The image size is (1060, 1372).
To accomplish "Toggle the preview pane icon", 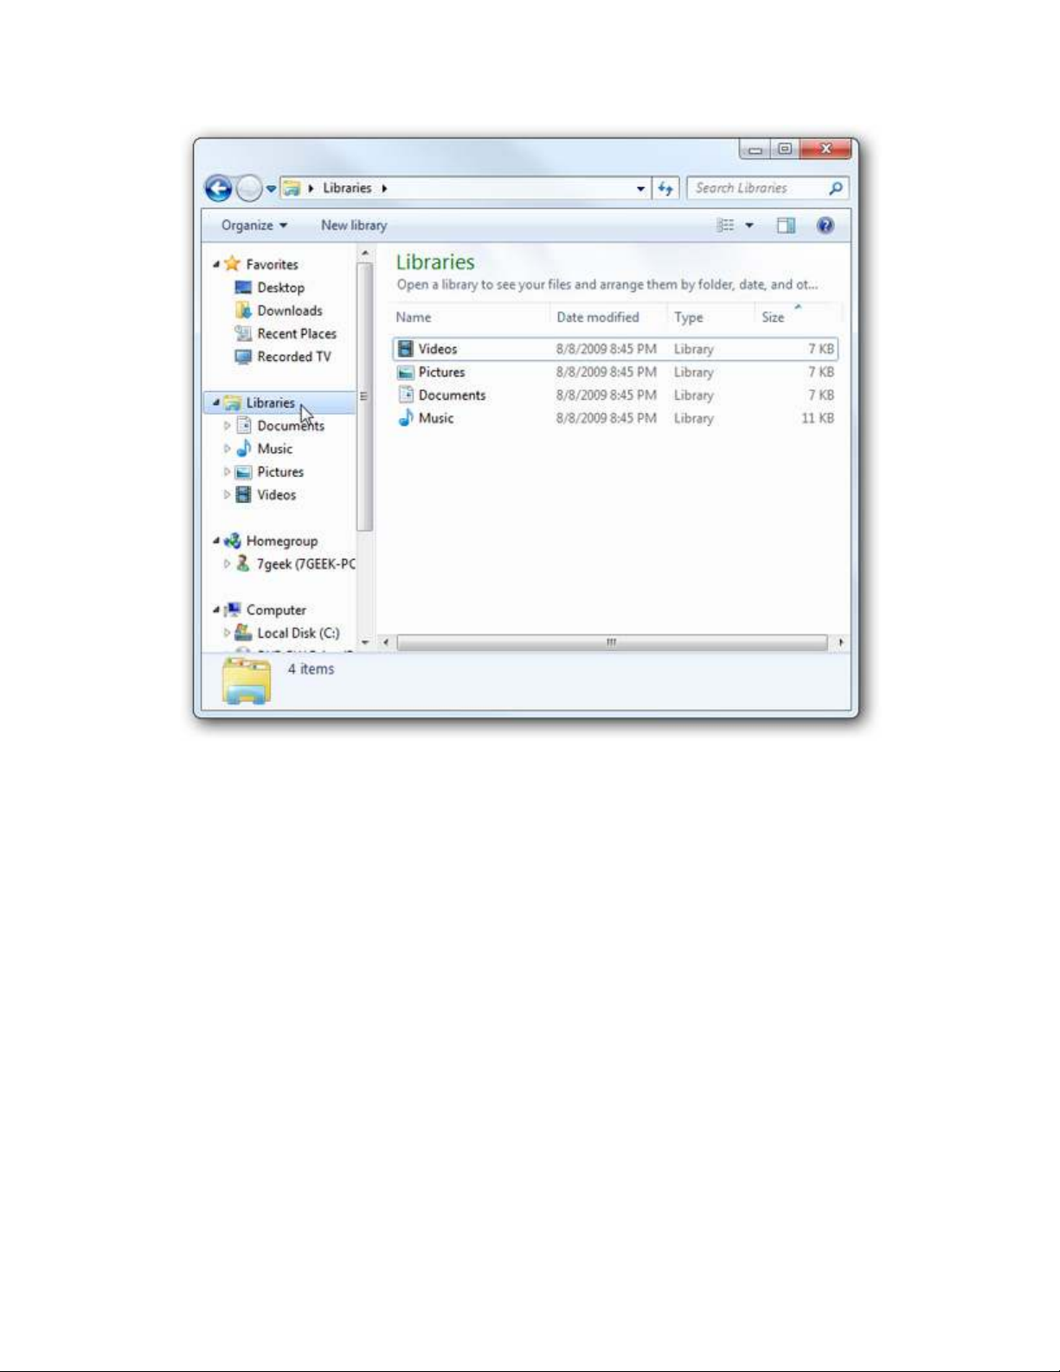I will (x=785, y=225).
